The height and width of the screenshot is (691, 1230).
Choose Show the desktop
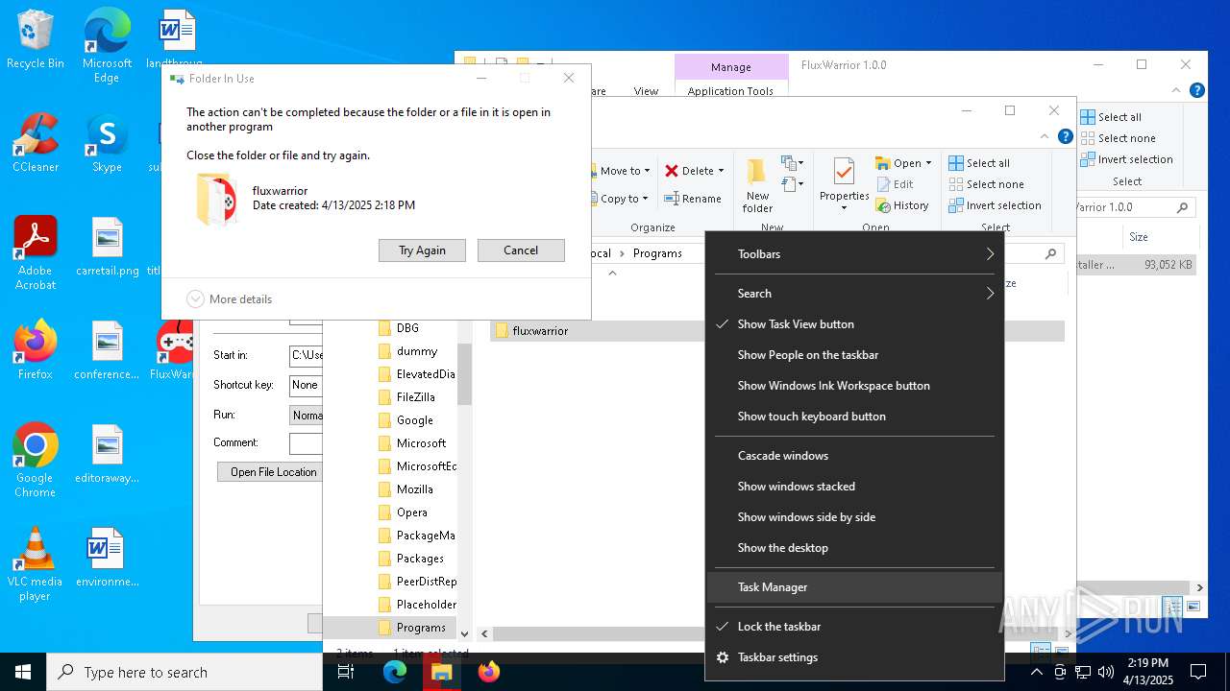tap(854, 548)
